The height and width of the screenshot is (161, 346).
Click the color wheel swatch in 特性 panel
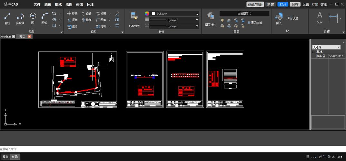(147, 14)
